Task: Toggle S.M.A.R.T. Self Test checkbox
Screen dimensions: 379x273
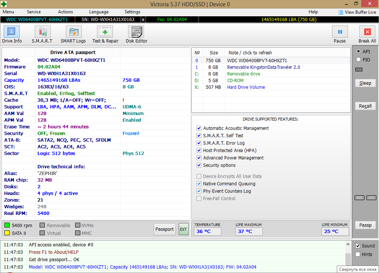Action: point(199,135)
